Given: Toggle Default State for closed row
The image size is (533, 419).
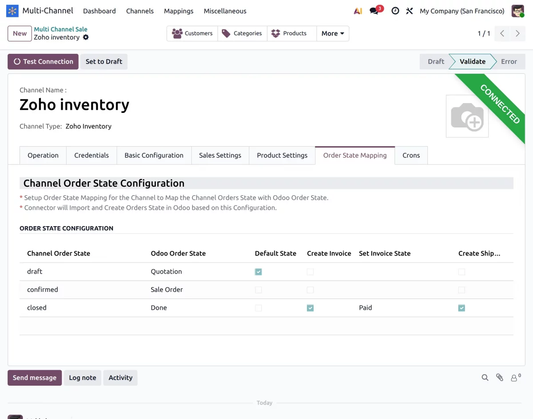Looking at the screenshot, I should tap(259, 308).
